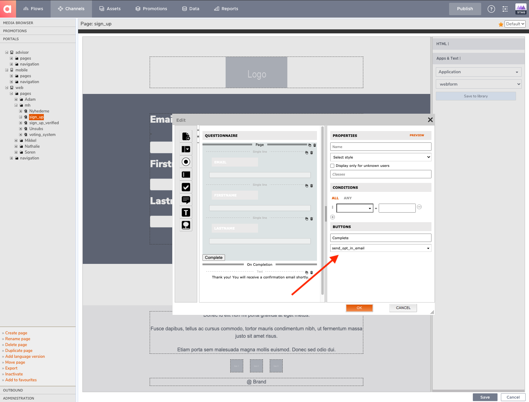Select the ALL conditions mode
Screen dimensions: 529x402
[335, 198]
